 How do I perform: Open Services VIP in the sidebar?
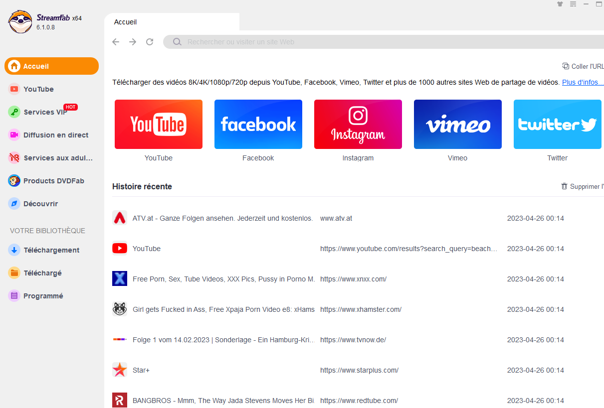[x=52, y=112]
